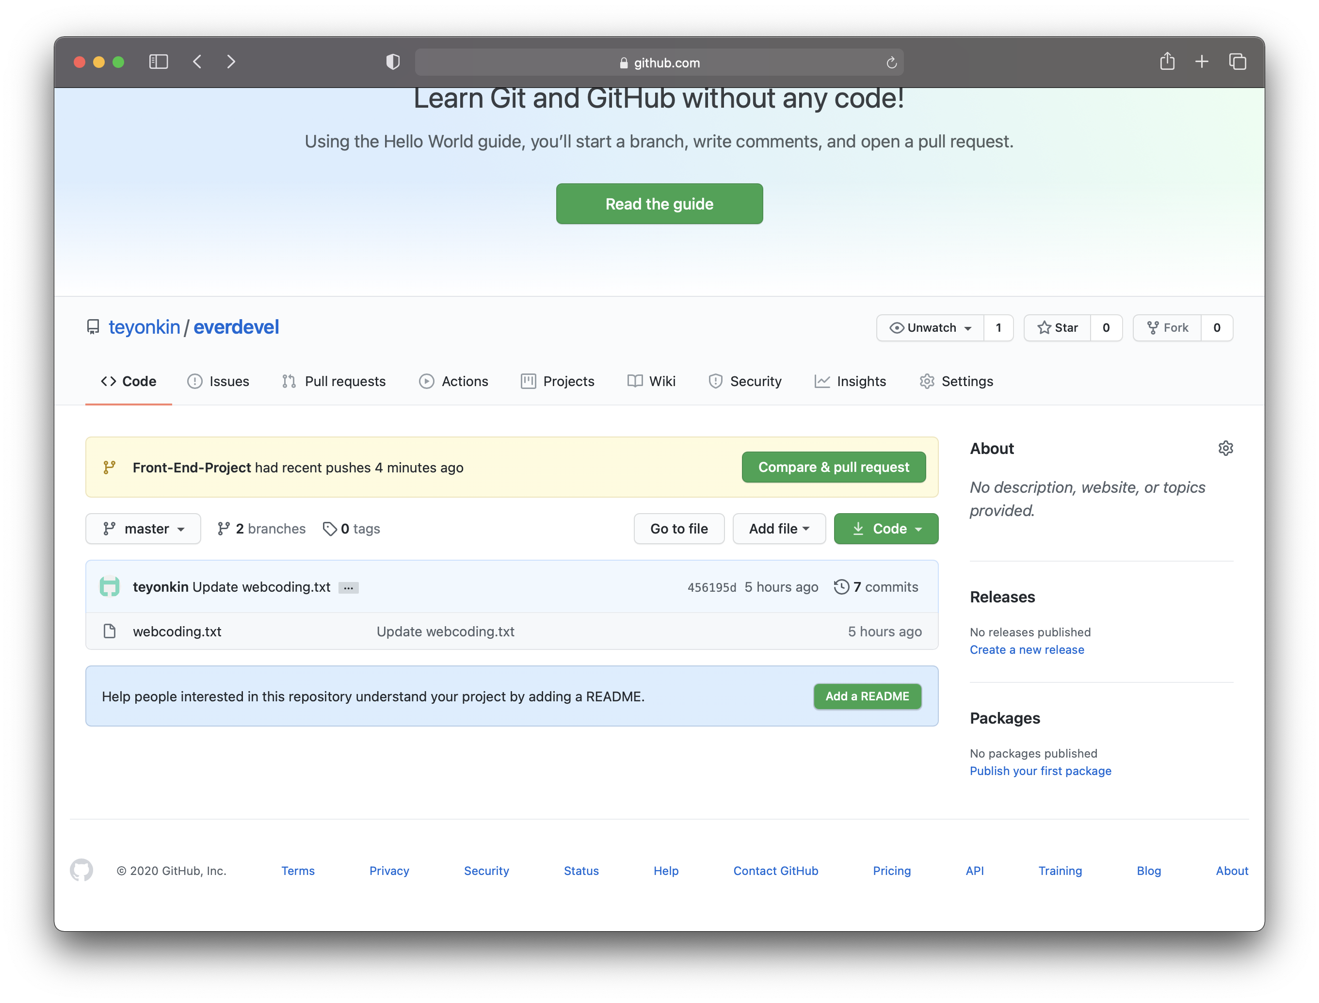Switch to the Projects tab
The width and height of the screenshot is (1319, 1003).
(557, 381)
